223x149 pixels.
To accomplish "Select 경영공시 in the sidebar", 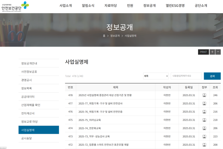I will pyautogui.click(x=39, y=80).
